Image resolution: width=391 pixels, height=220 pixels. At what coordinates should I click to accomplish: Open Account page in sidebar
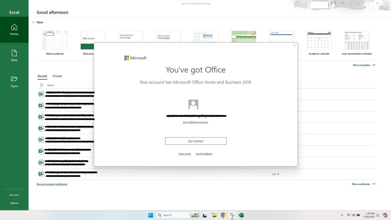tap(14, 195)
